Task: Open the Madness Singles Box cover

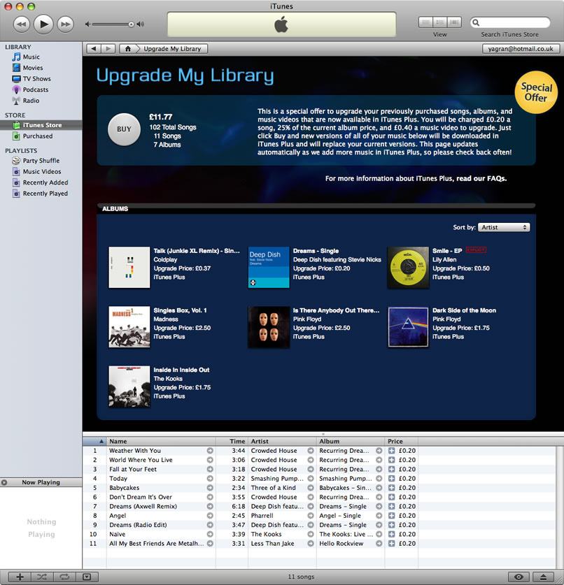Action: 129,327
